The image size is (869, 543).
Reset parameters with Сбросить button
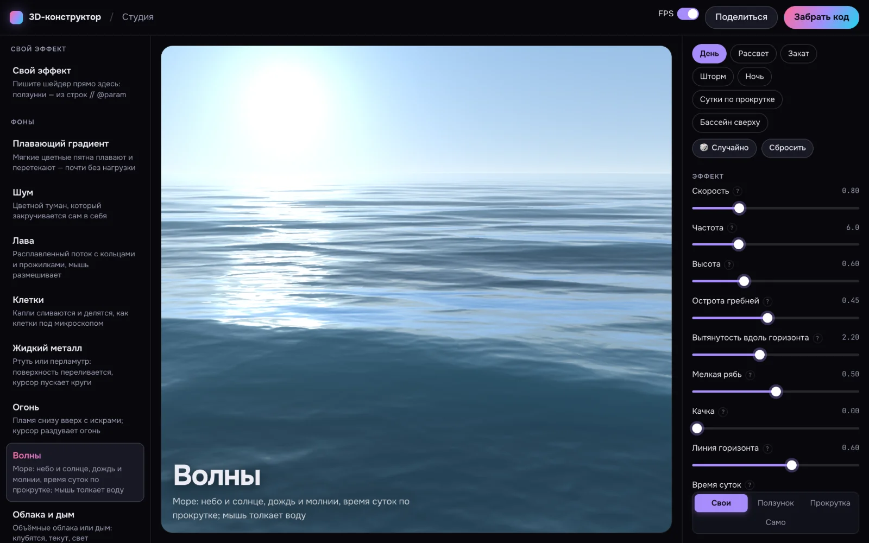788,148
